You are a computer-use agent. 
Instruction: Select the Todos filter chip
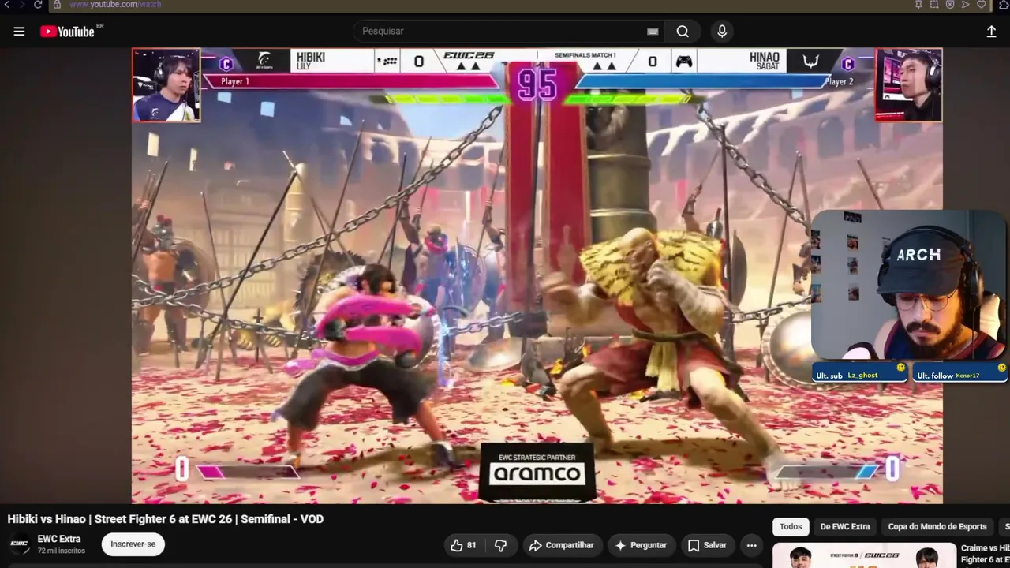tap(791, 527)
